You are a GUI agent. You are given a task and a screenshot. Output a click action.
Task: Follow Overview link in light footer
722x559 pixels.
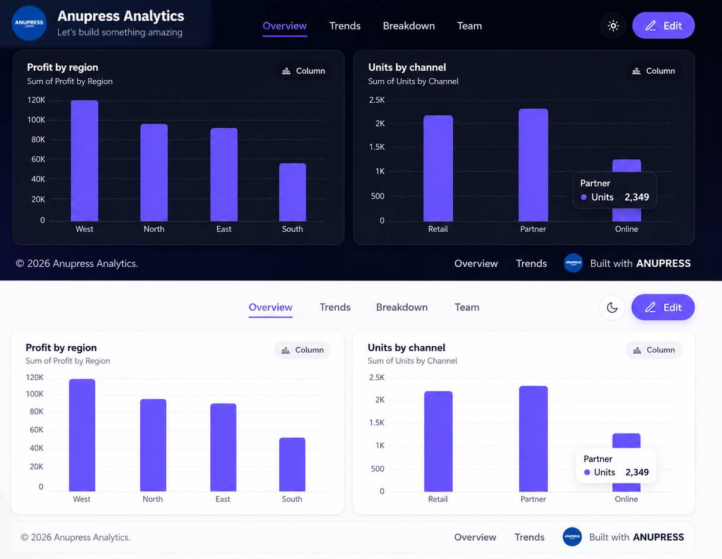[x=475, y=537]
